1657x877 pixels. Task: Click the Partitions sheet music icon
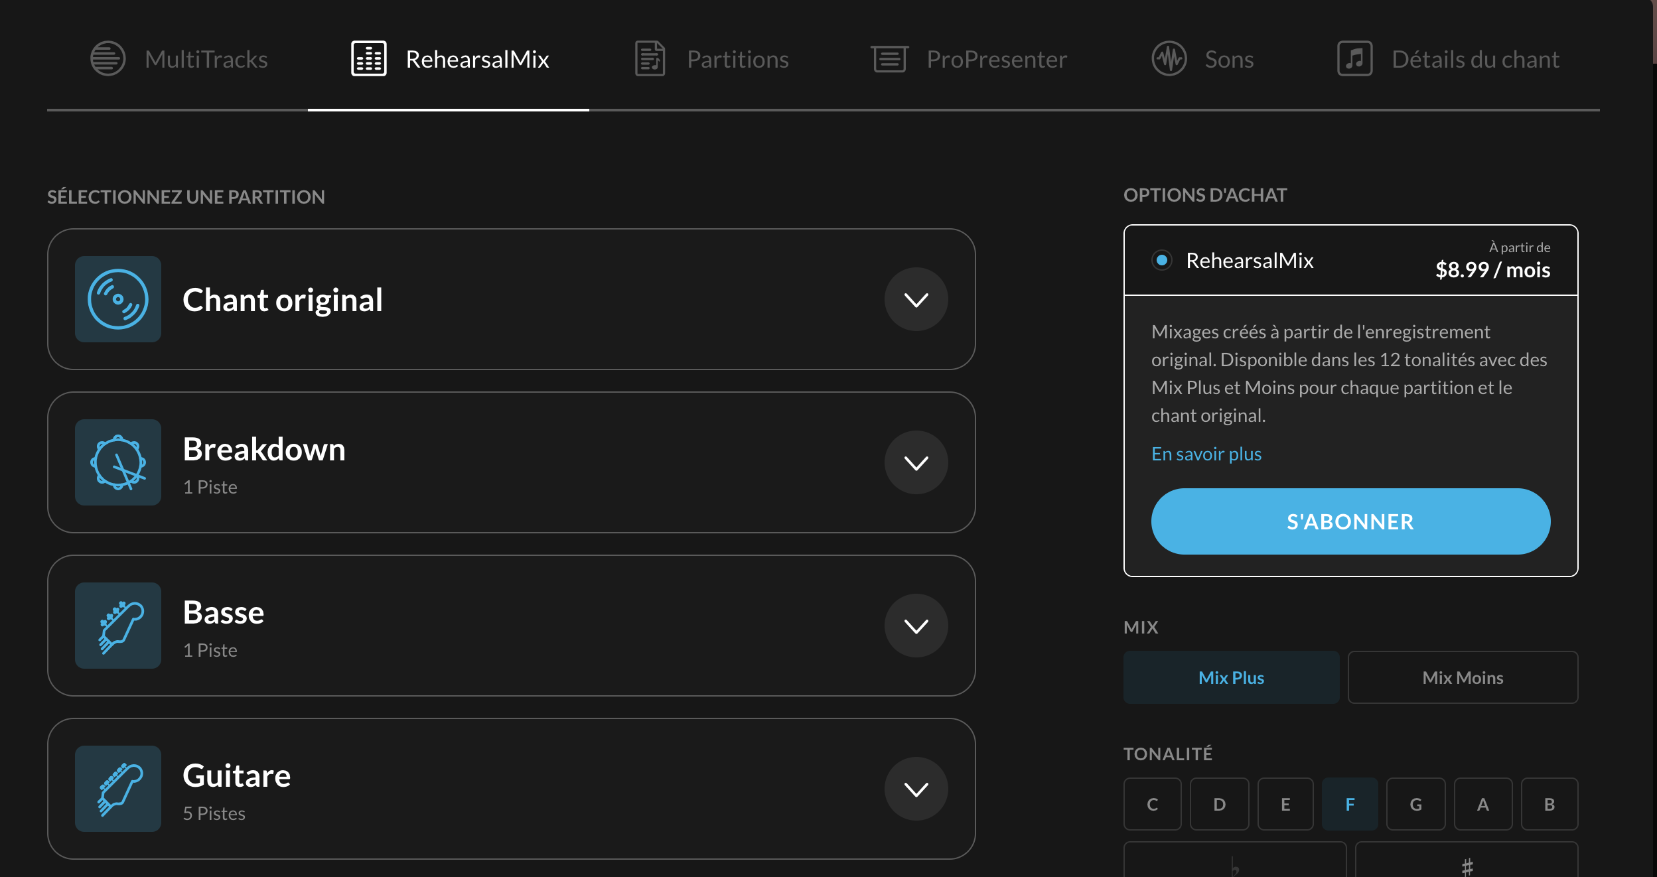click(x=650, y=59)
